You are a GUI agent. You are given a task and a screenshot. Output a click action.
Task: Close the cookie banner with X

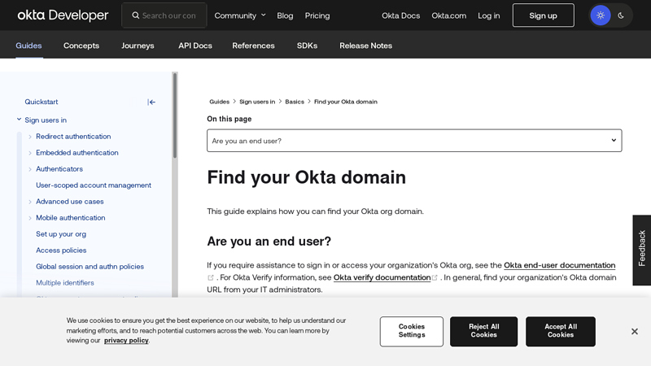(x=635, y=331)
